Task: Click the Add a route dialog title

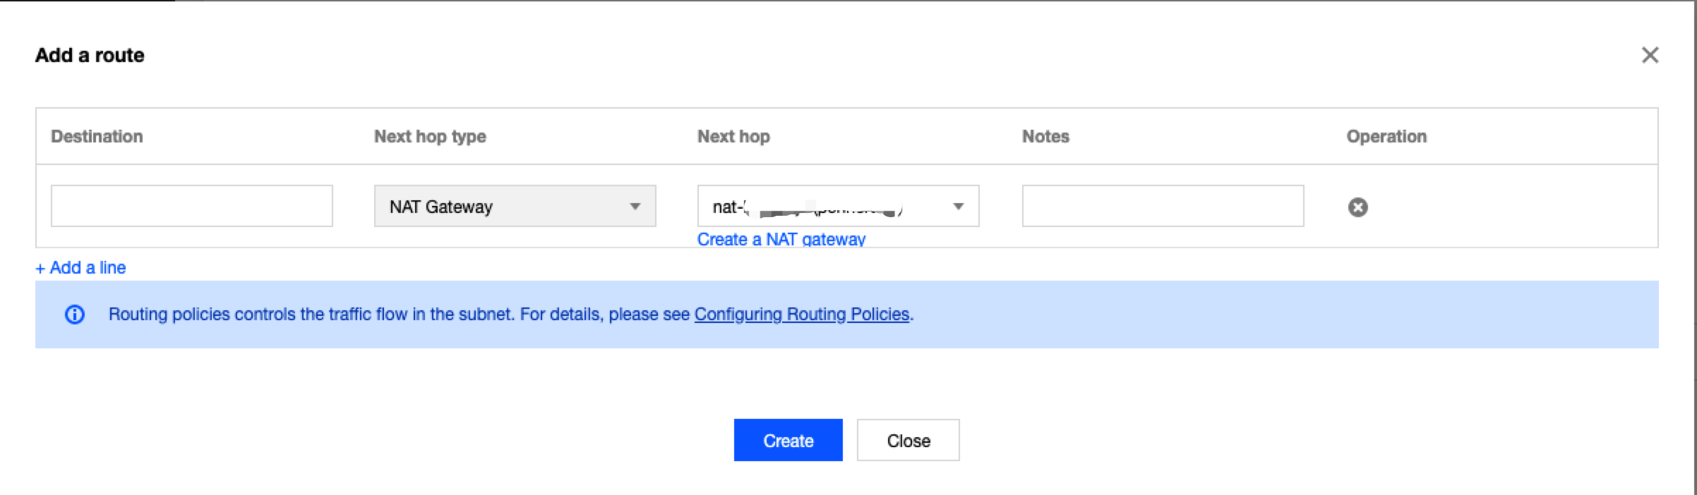Action: pyautogui.click(x=90, y=55)
